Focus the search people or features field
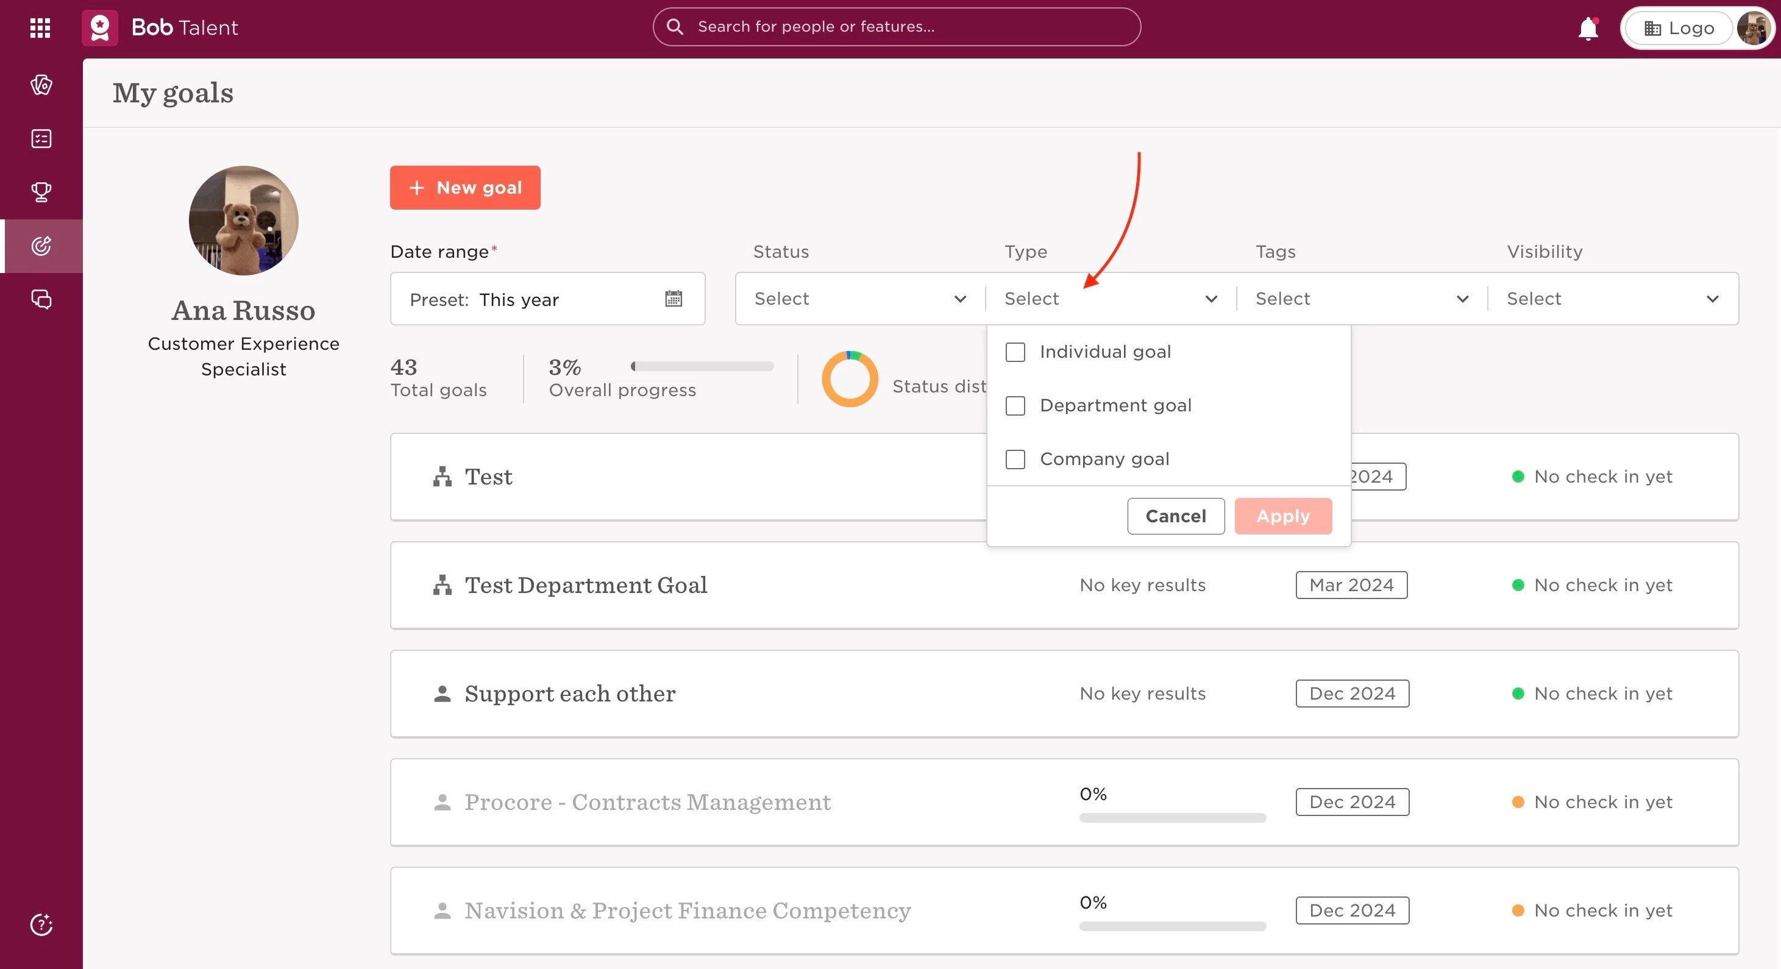The image size is (1781, 969). [897, 27]
